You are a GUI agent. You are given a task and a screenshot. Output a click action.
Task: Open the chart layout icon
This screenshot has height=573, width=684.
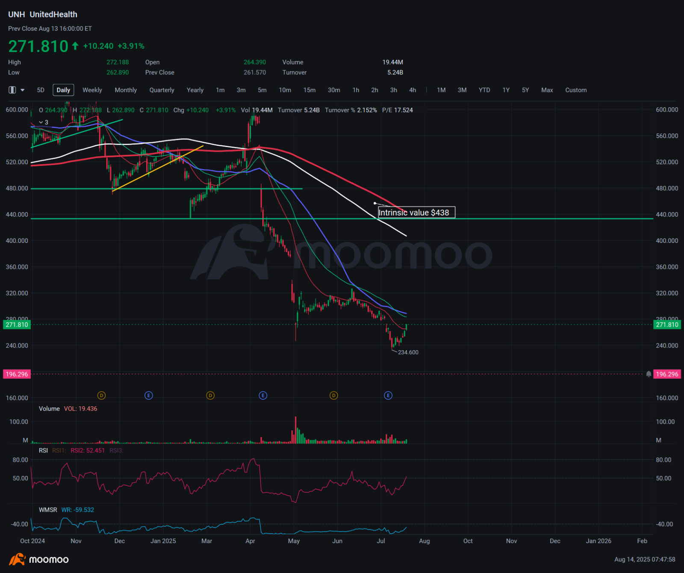tap(12, 90)
